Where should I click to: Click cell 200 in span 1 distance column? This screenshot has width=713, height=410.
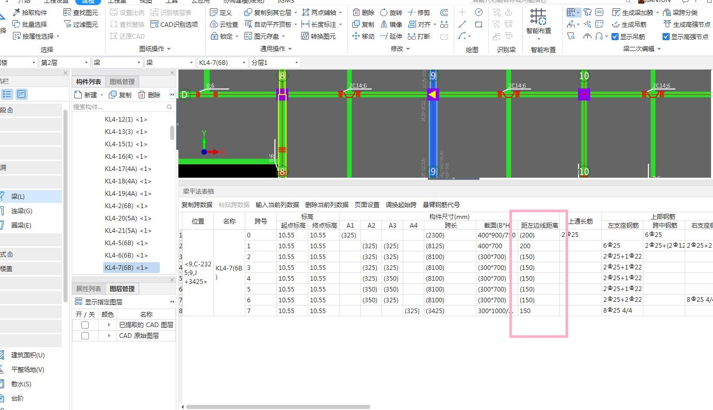[x=539, y=246]
